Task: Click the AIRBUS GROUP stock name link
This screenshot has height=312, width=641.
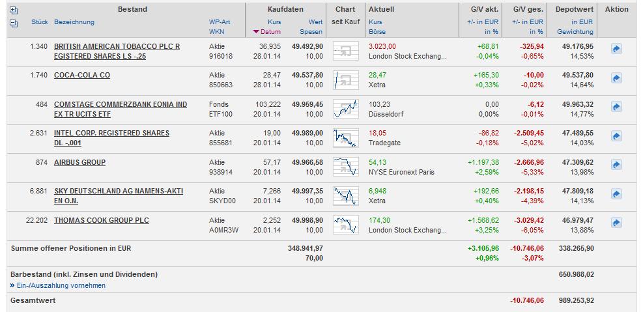Action: click(79, 162)
